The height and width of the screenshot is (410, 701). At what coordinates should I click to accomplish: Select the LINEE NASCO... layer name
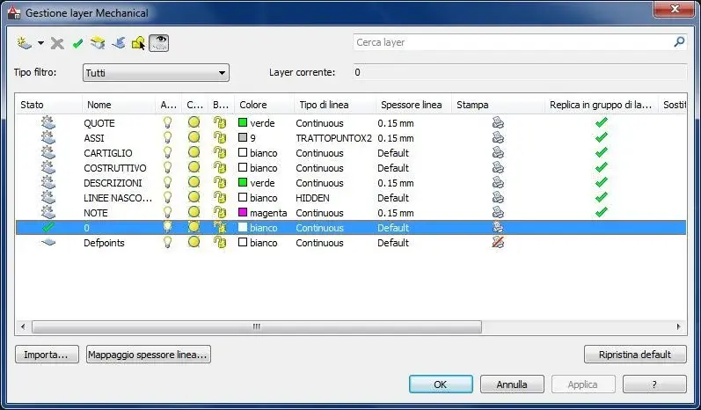point(118,198)
